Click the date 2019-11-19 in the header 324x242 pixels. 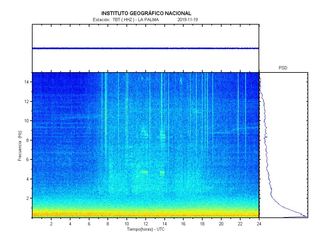188,20
